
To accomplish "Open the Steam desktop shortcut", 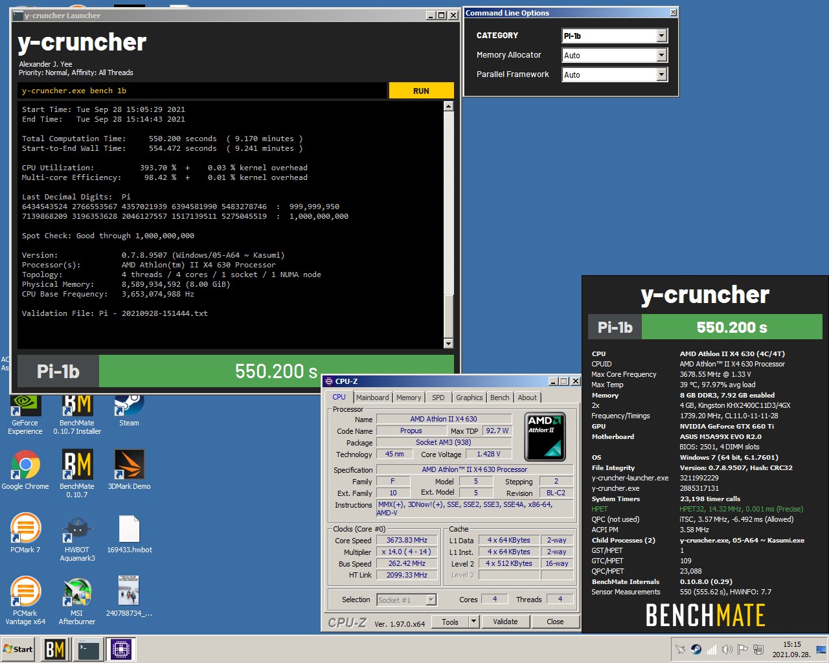I will 129,411.
